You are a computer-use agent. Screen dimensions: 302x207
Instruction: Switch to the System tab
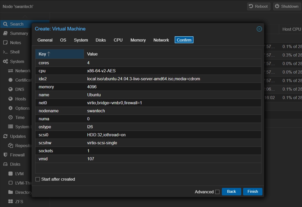(81, 40)
